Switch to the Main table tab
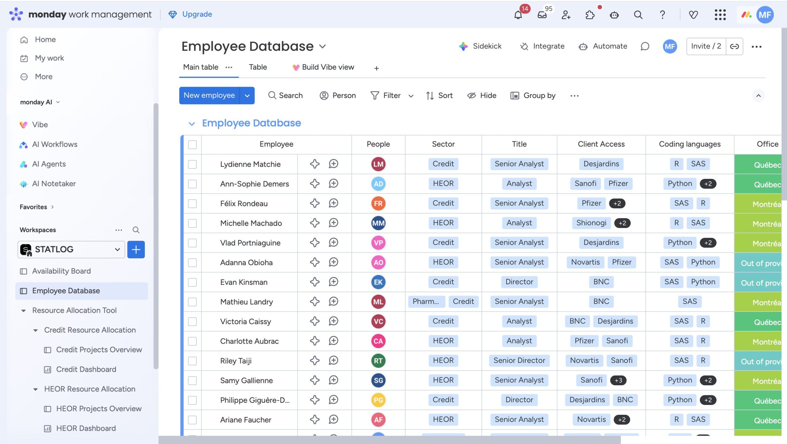Viewport: 787px width, 444px height. click(x=200, y=67)
